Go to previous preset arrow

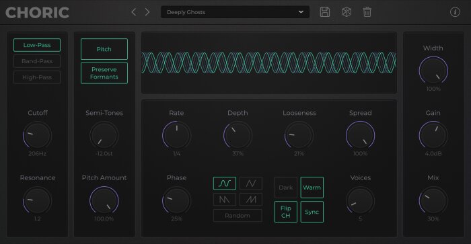(x=134, y=12)
